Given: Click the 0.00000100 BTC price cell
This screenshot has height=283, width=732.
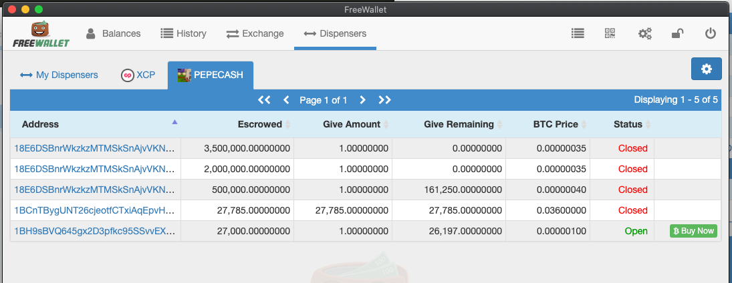Looking at the screenshot, I should [x=548, y=231].
